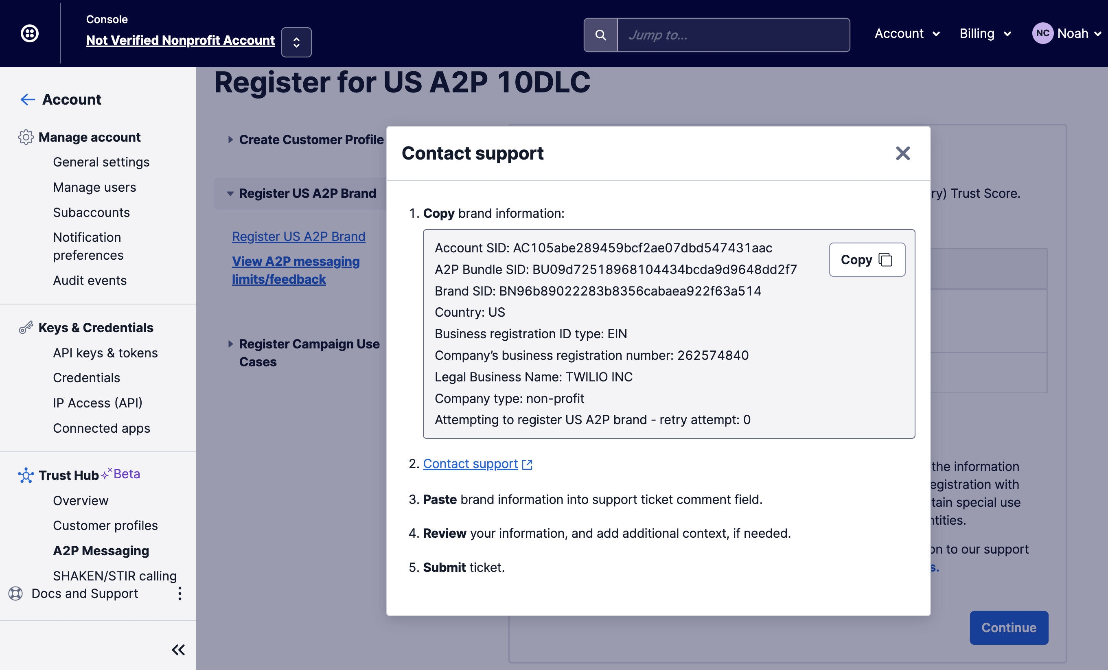The height and width of the screenshot is (670, 1108).
Task: Open the Account top menu
Action: 907,34
